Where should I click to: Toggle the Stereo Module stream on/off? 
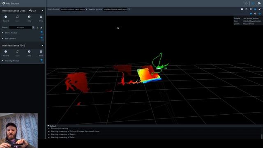[42, 32]
